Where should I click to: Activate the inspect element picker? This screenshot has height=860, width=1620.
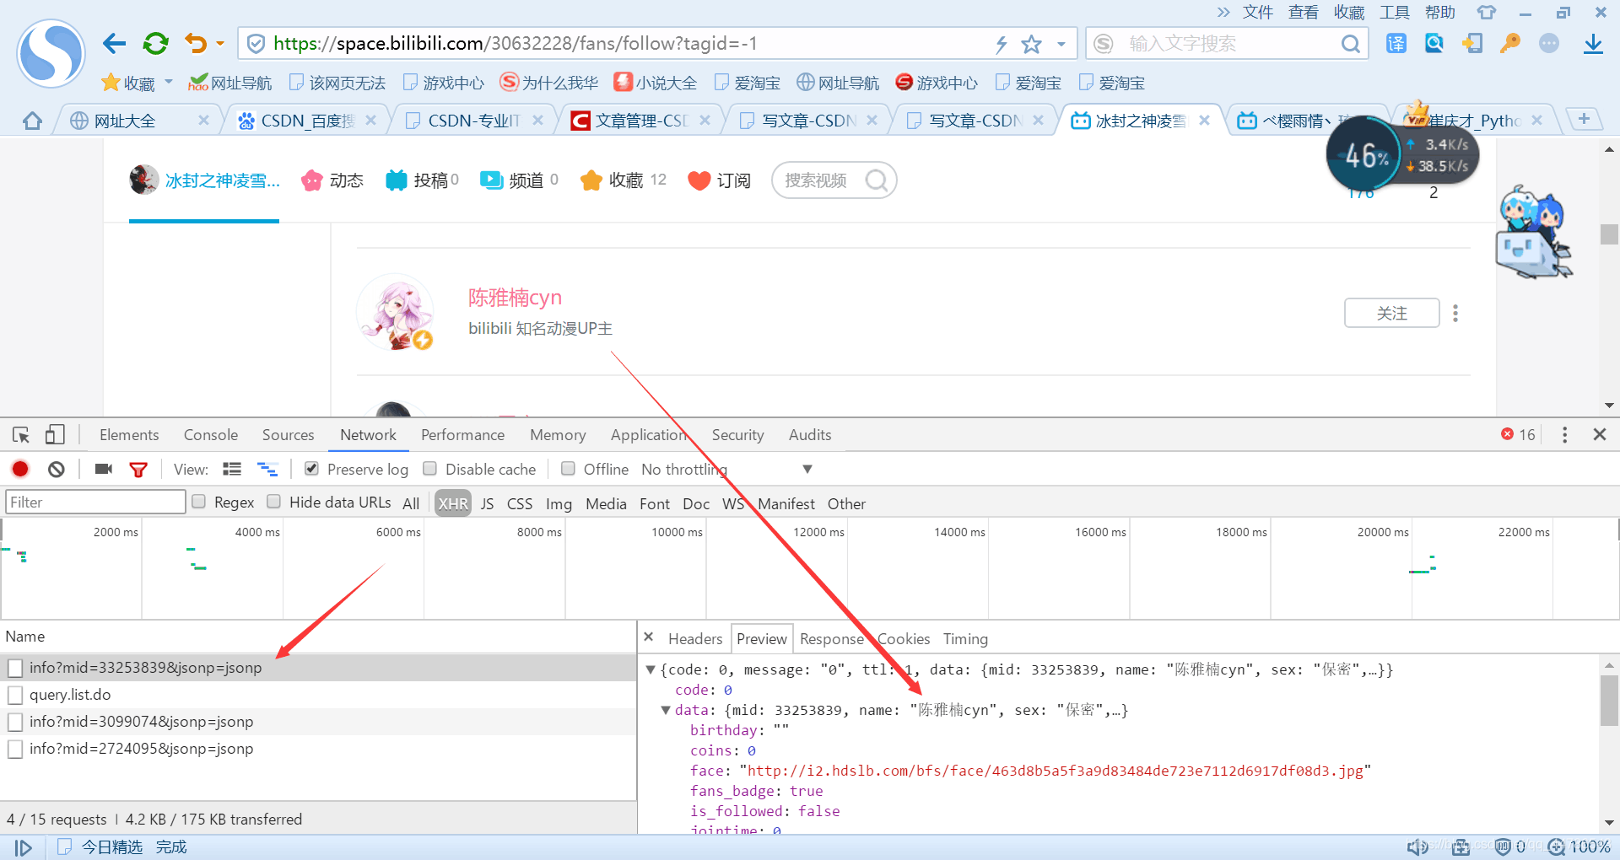(x=21, y=435)
